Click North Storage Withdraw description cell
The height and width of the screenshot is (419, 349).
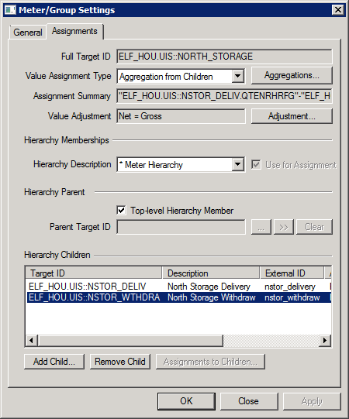click(x=212, y=297)
